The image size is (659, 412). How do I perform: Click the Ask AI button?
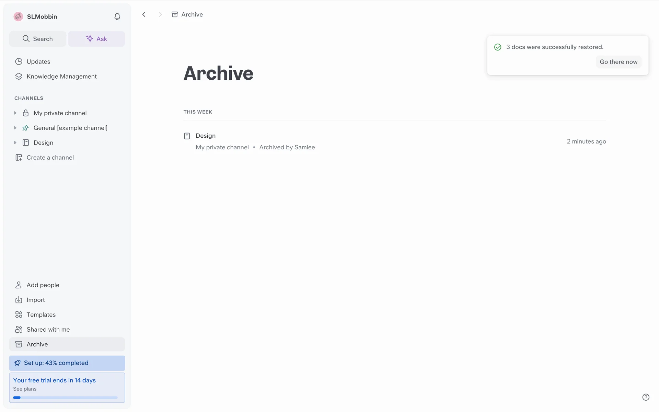tap(96, 39)
